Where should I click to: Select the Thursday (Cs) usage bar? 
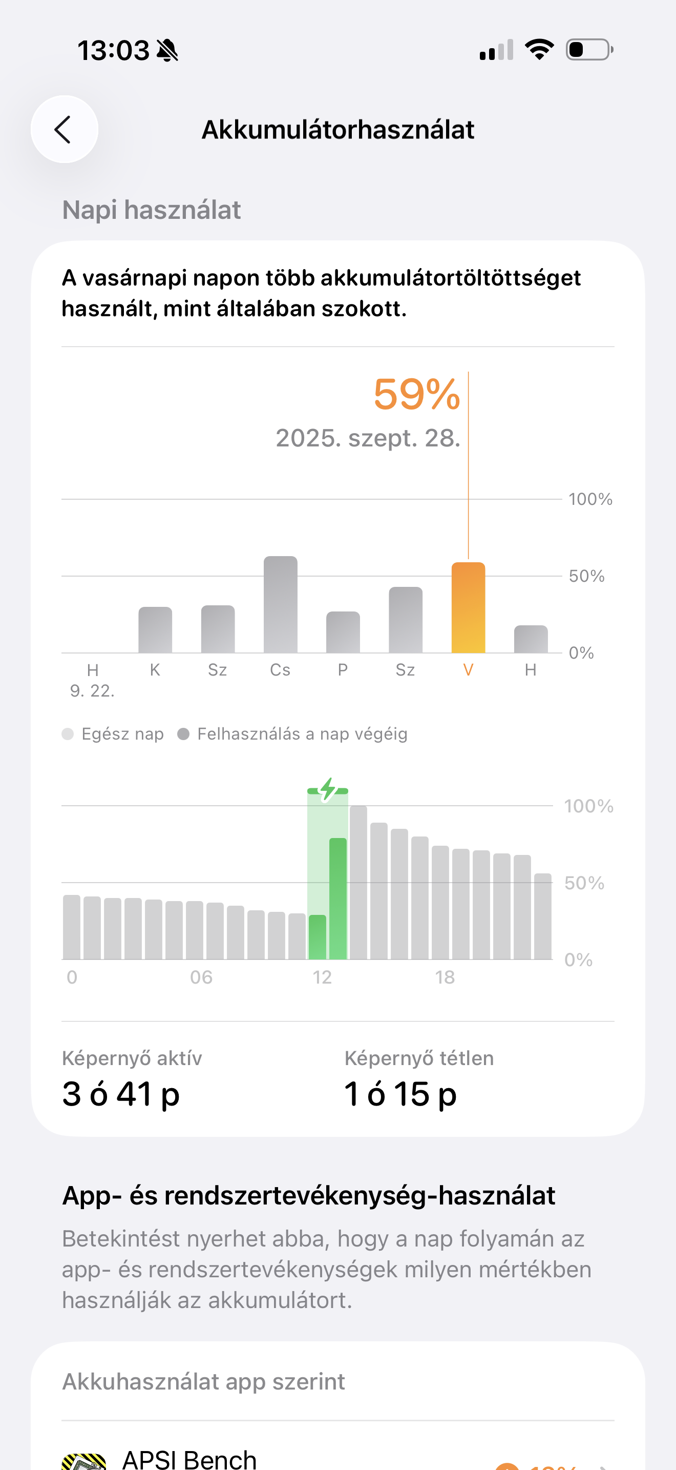(x=281, y=604)
